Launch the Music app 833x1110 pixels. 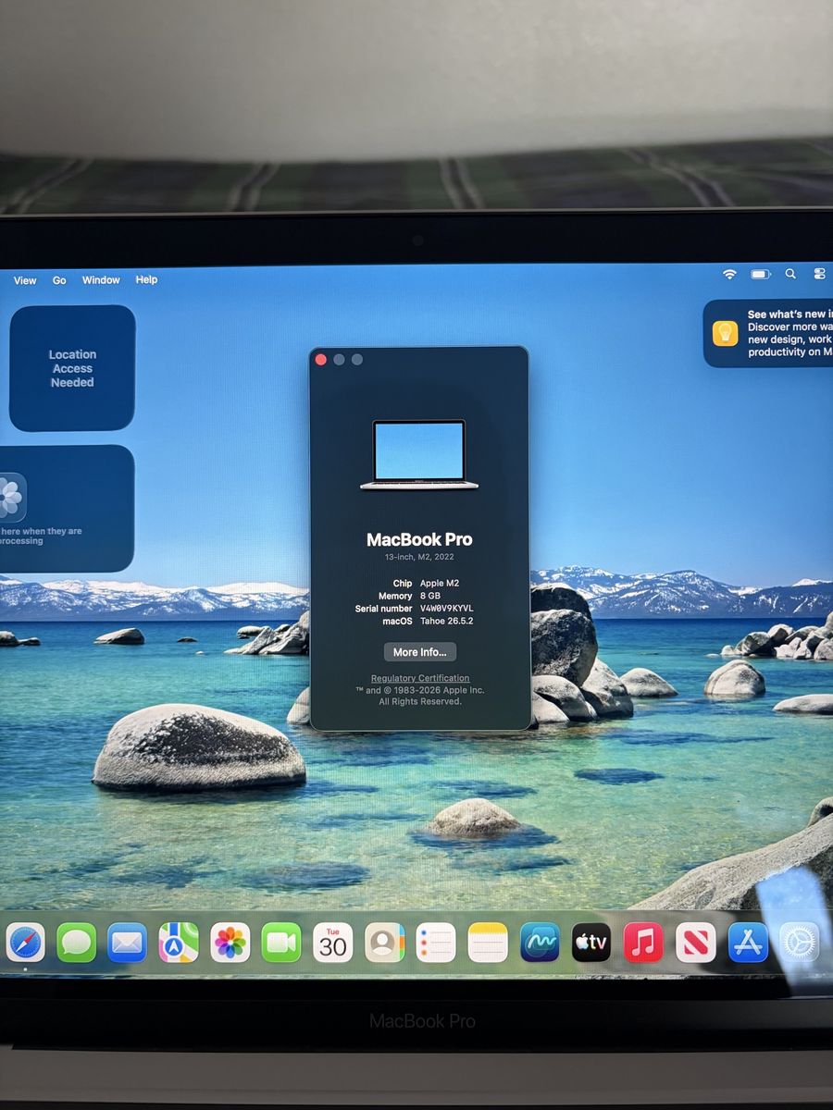click(643, 943)
